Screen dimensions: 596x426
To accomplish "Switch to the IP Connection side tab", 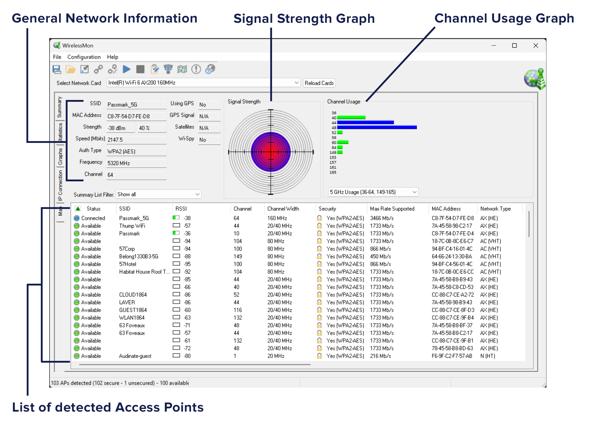I will click(x=60, y=186).
